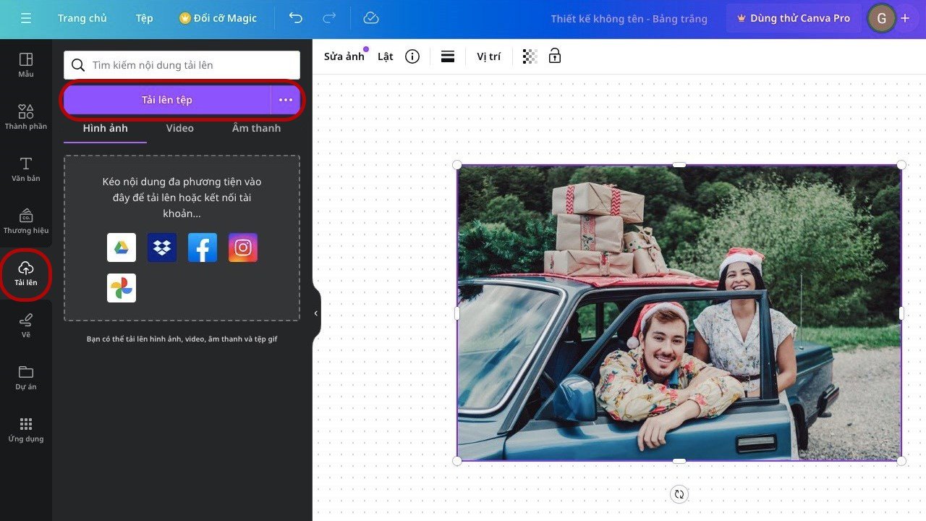Open Google Photos import option
Viewport: 926px width, 521px height.
(x=122, y=288)
